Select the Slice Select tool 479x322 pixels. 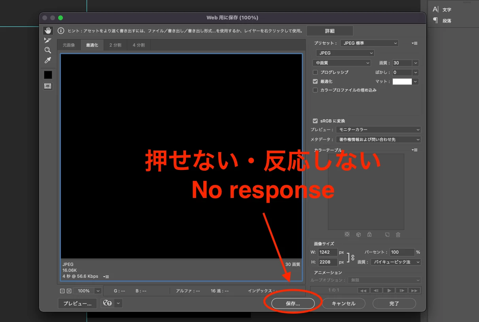[48, 40]
